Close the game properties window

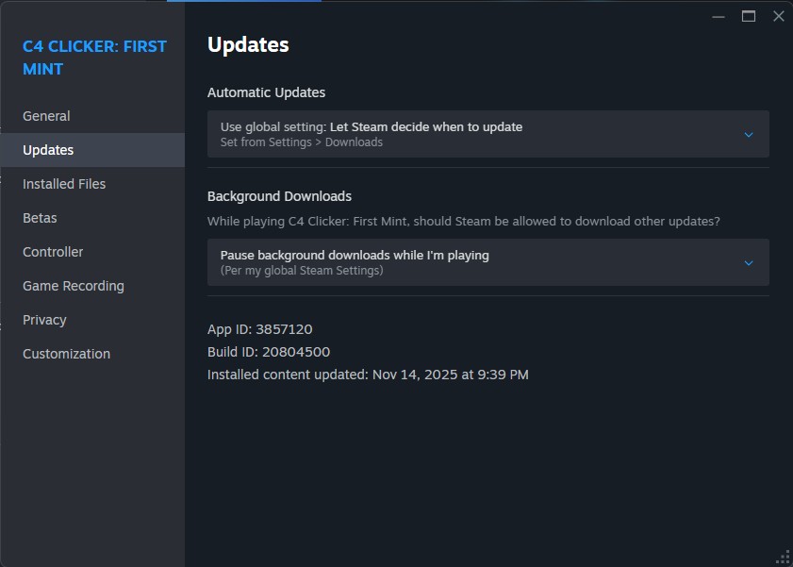tap(778, 16)
